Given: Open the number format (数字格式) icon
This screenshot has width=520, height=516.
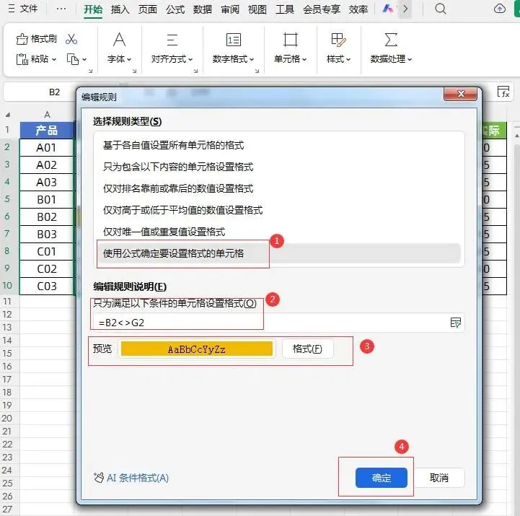Looking at the screenshot, I should [x=234, y=40].
